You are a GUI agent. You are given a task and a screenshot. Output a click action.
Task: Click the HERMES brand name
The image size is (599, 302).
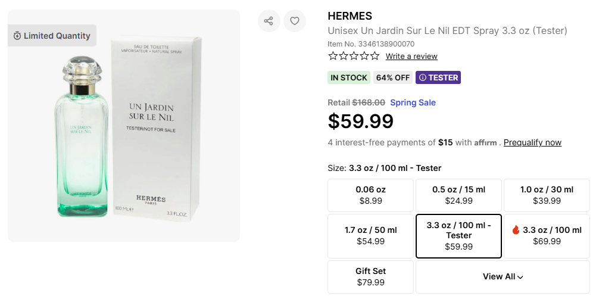point(350,16)
